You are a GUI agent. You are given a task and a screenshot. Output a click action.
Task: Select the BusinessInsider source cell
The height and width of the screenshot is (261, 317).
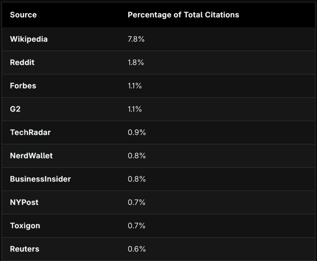pyautogui.click(x=40, y=179)
